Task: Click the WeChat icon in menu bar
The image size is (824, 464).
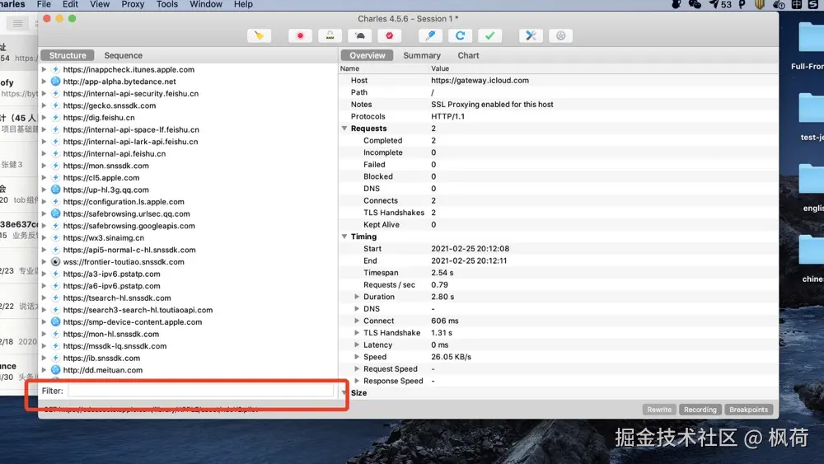Action: [695, 4]
